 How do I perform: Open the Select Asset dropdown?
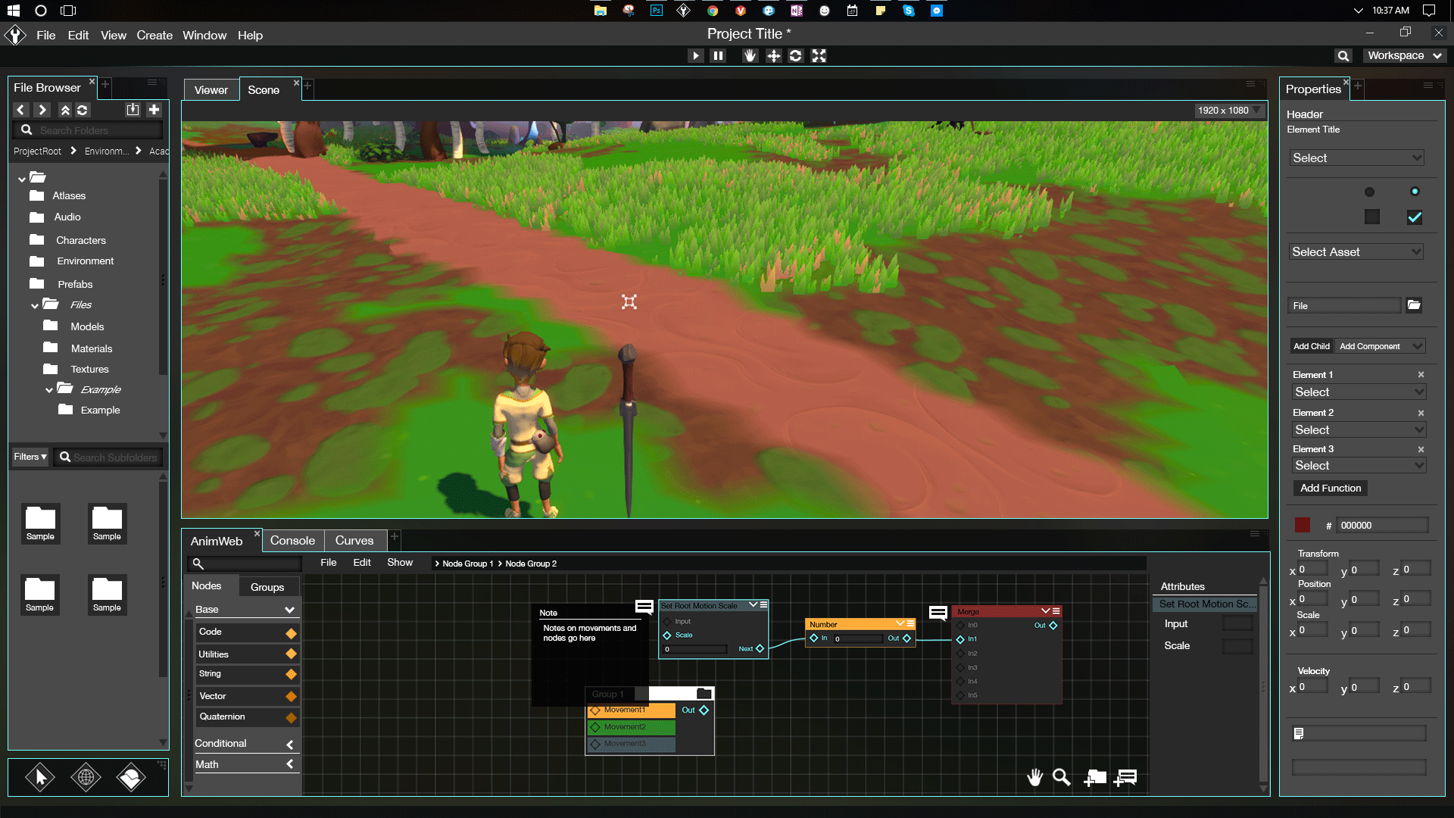[1356, 252]
